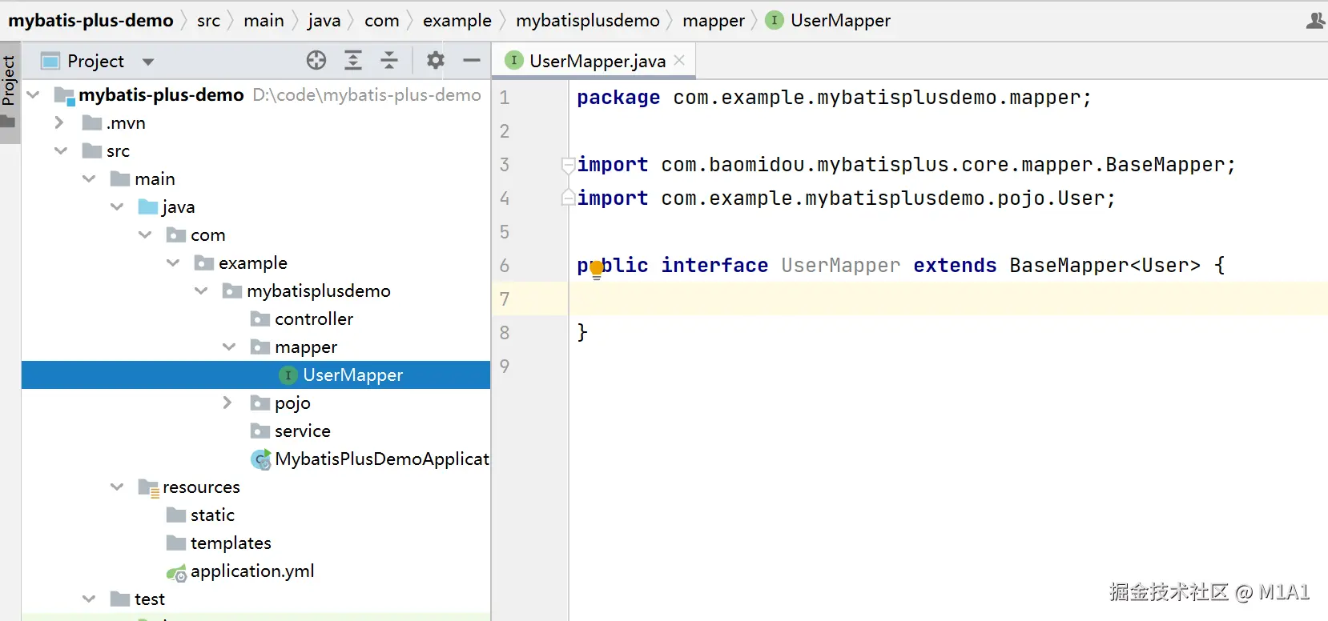Click src in the breadcrumb
The height and width of the screenshot is (621, 1328).
(x=208, y=21)
